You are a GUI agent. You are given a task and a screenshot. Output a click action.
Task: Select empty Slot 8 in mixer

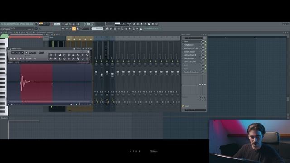192,65
